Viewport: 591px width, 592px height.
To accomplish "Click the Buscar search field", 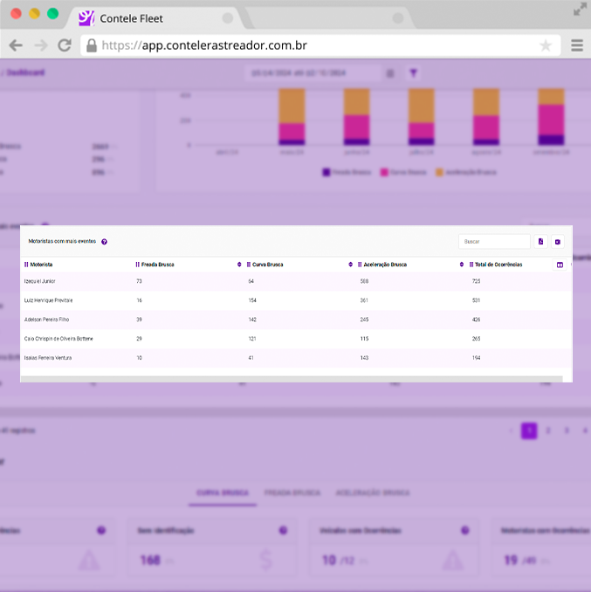I will [494, 242].
